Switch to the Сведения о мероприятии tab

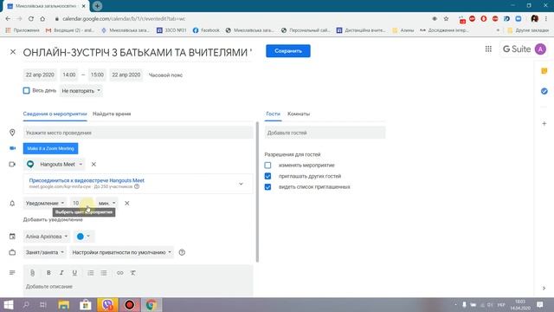(55, 114)
